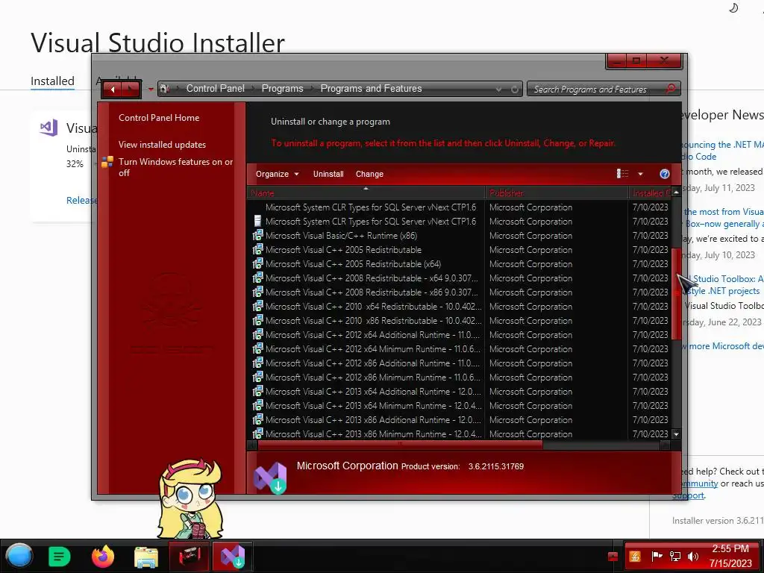Select Visual C++ 2012 x64 Minimum Runtime row
Image resolution: width=764 pixels, height=573 pixels.
460,349
